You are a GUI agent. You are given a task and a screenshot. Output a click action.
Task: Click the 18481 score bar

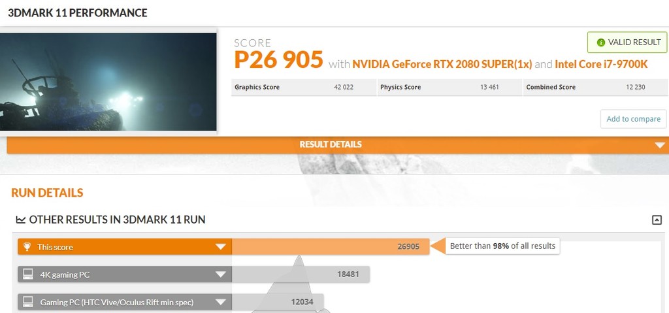coord(301,274)
